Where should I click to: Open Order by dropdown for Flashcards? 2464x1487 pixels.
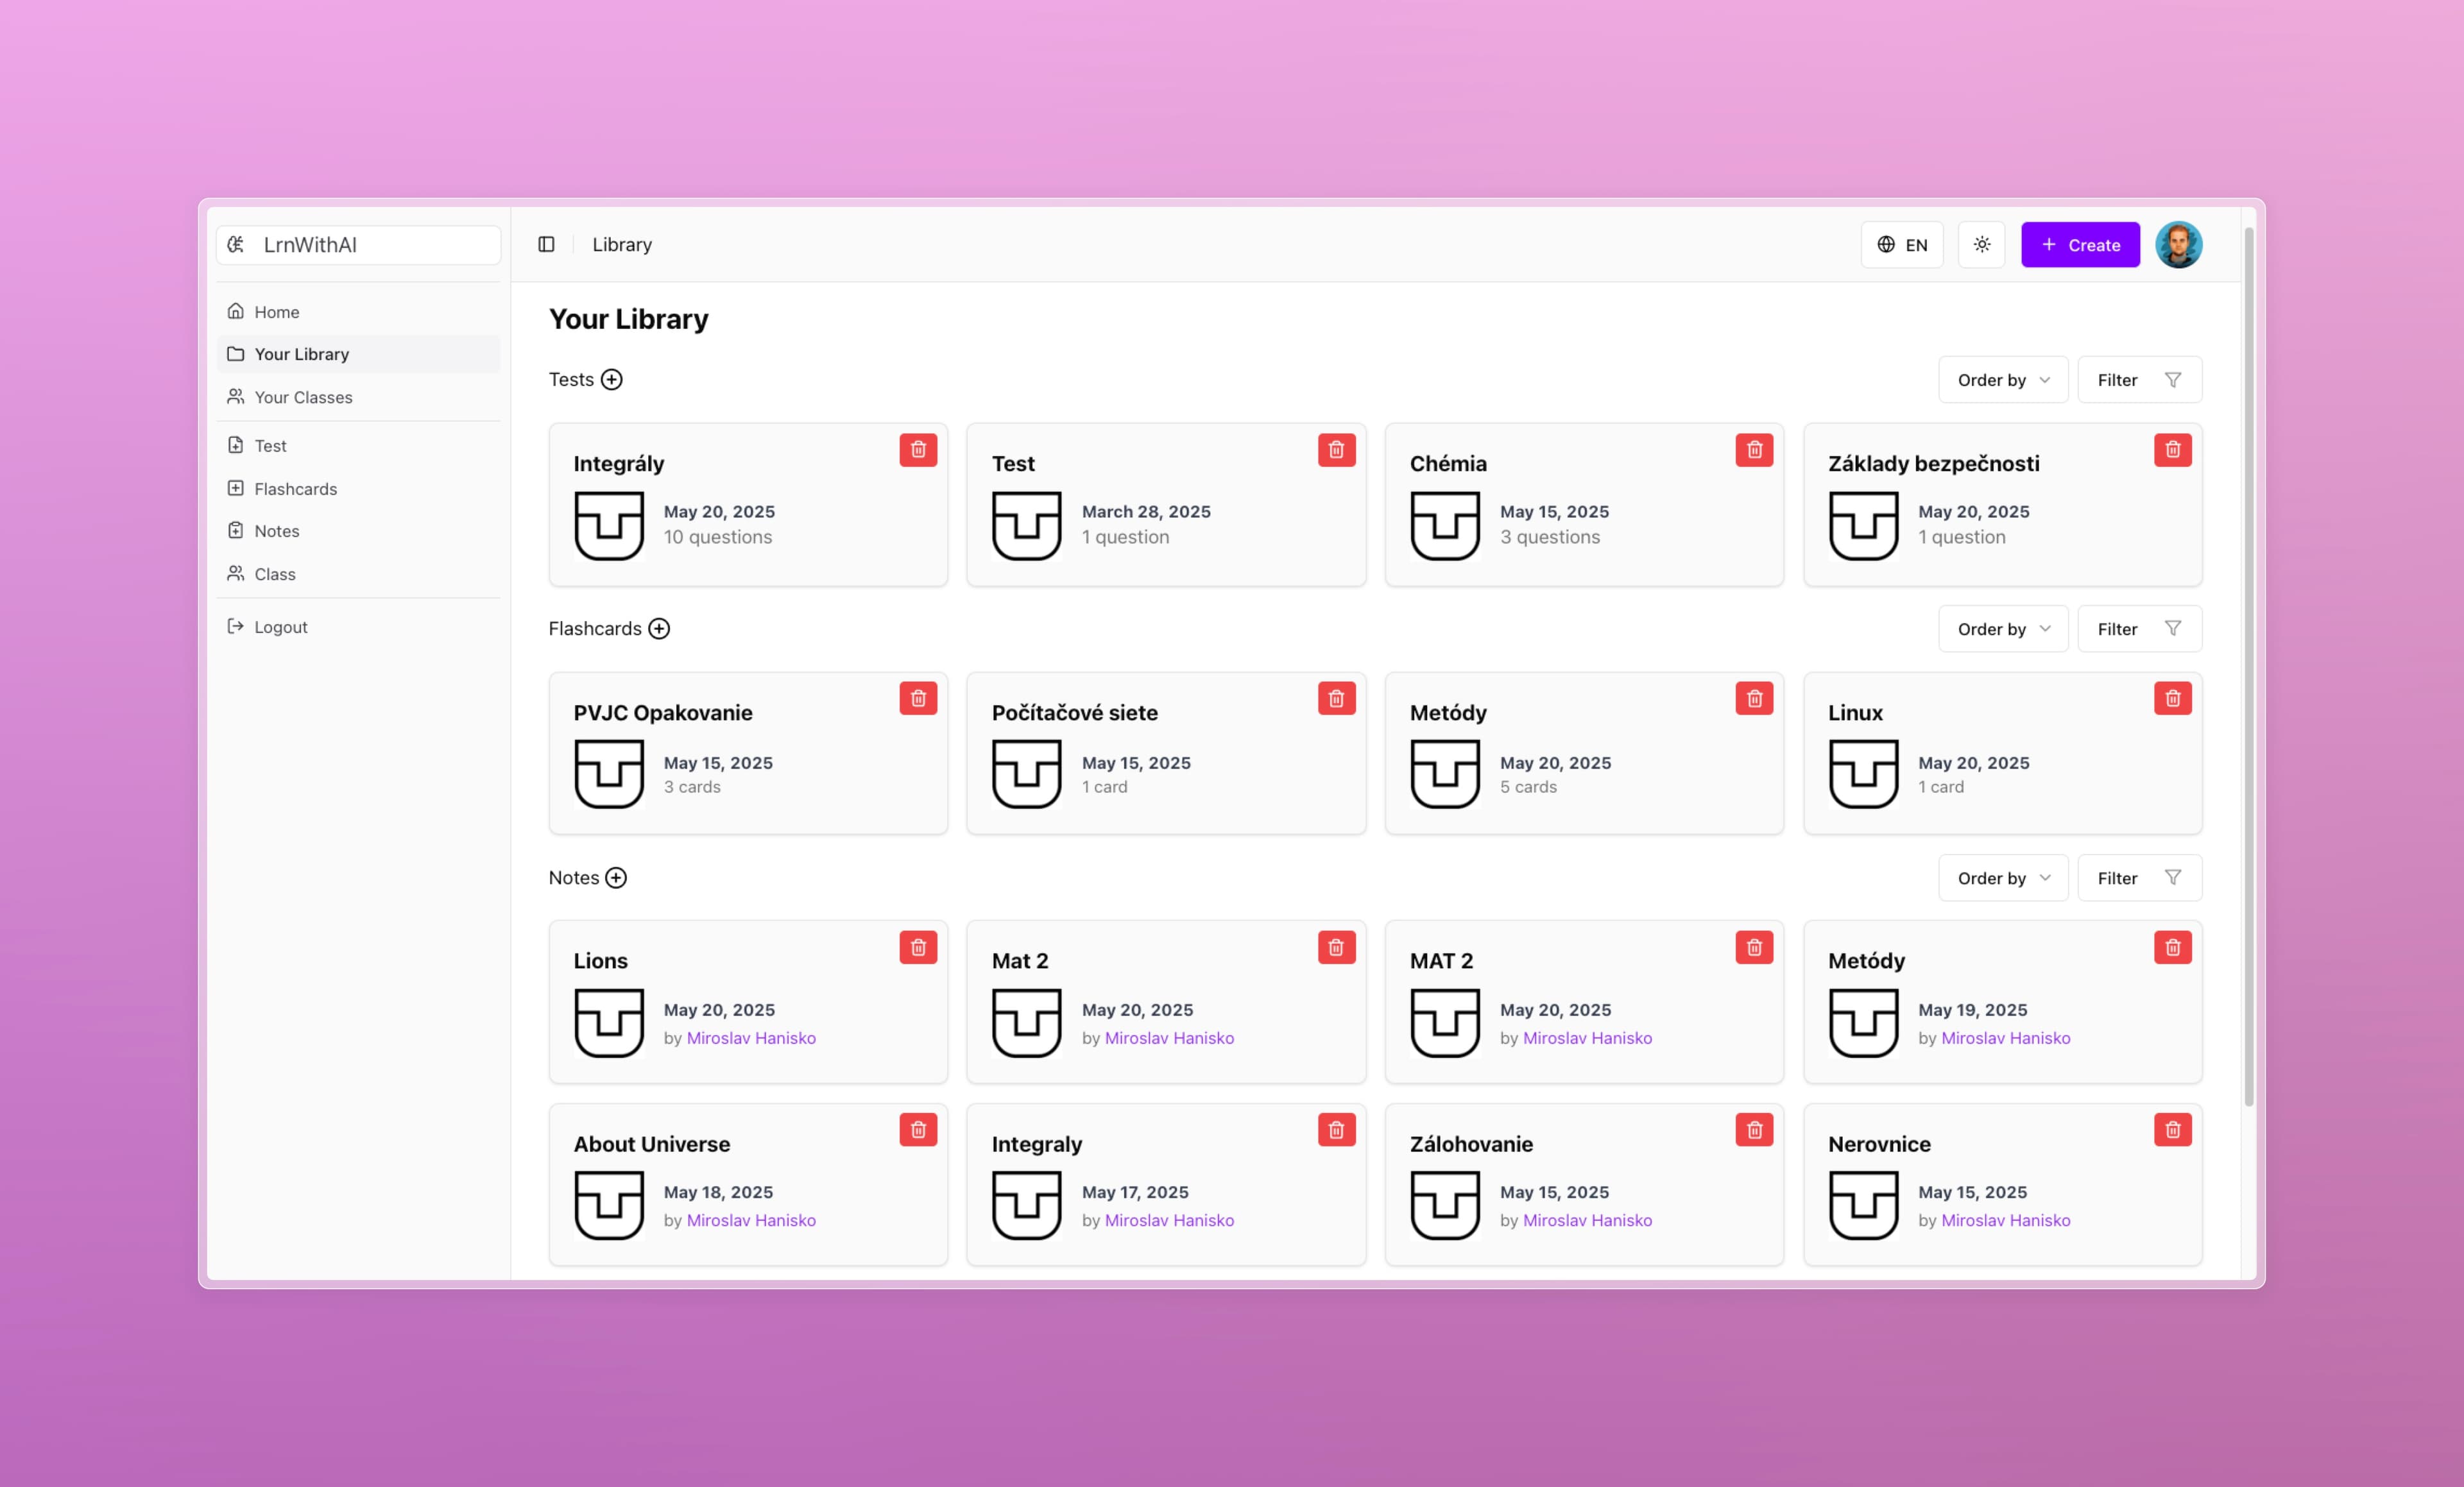pyautogui.click(x=2003, y=629)
